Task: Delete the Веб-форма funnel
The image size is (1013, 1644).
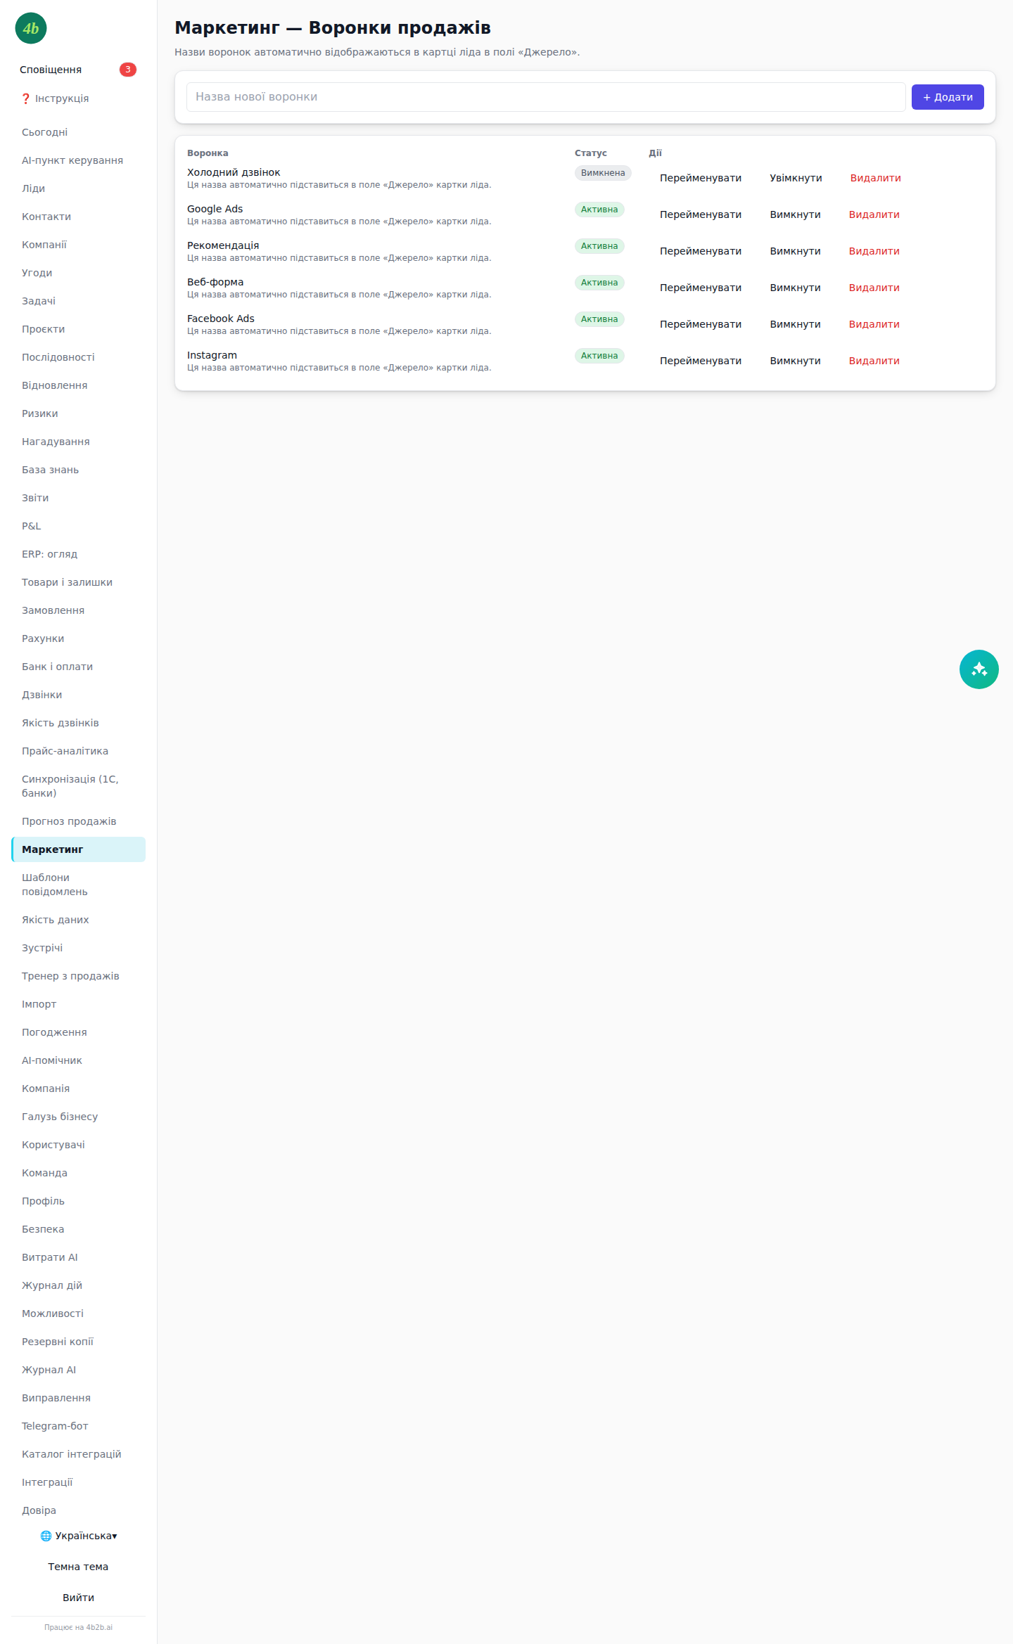Action: pos(874,288)
